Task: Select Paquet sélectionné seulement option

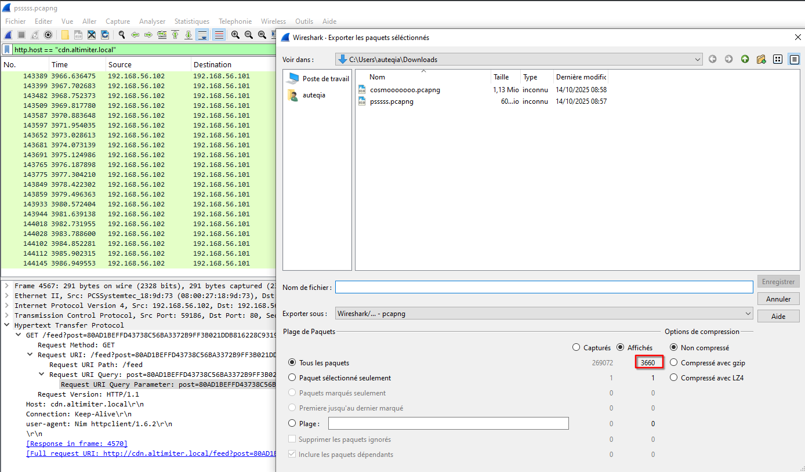Action: point(292,378)
